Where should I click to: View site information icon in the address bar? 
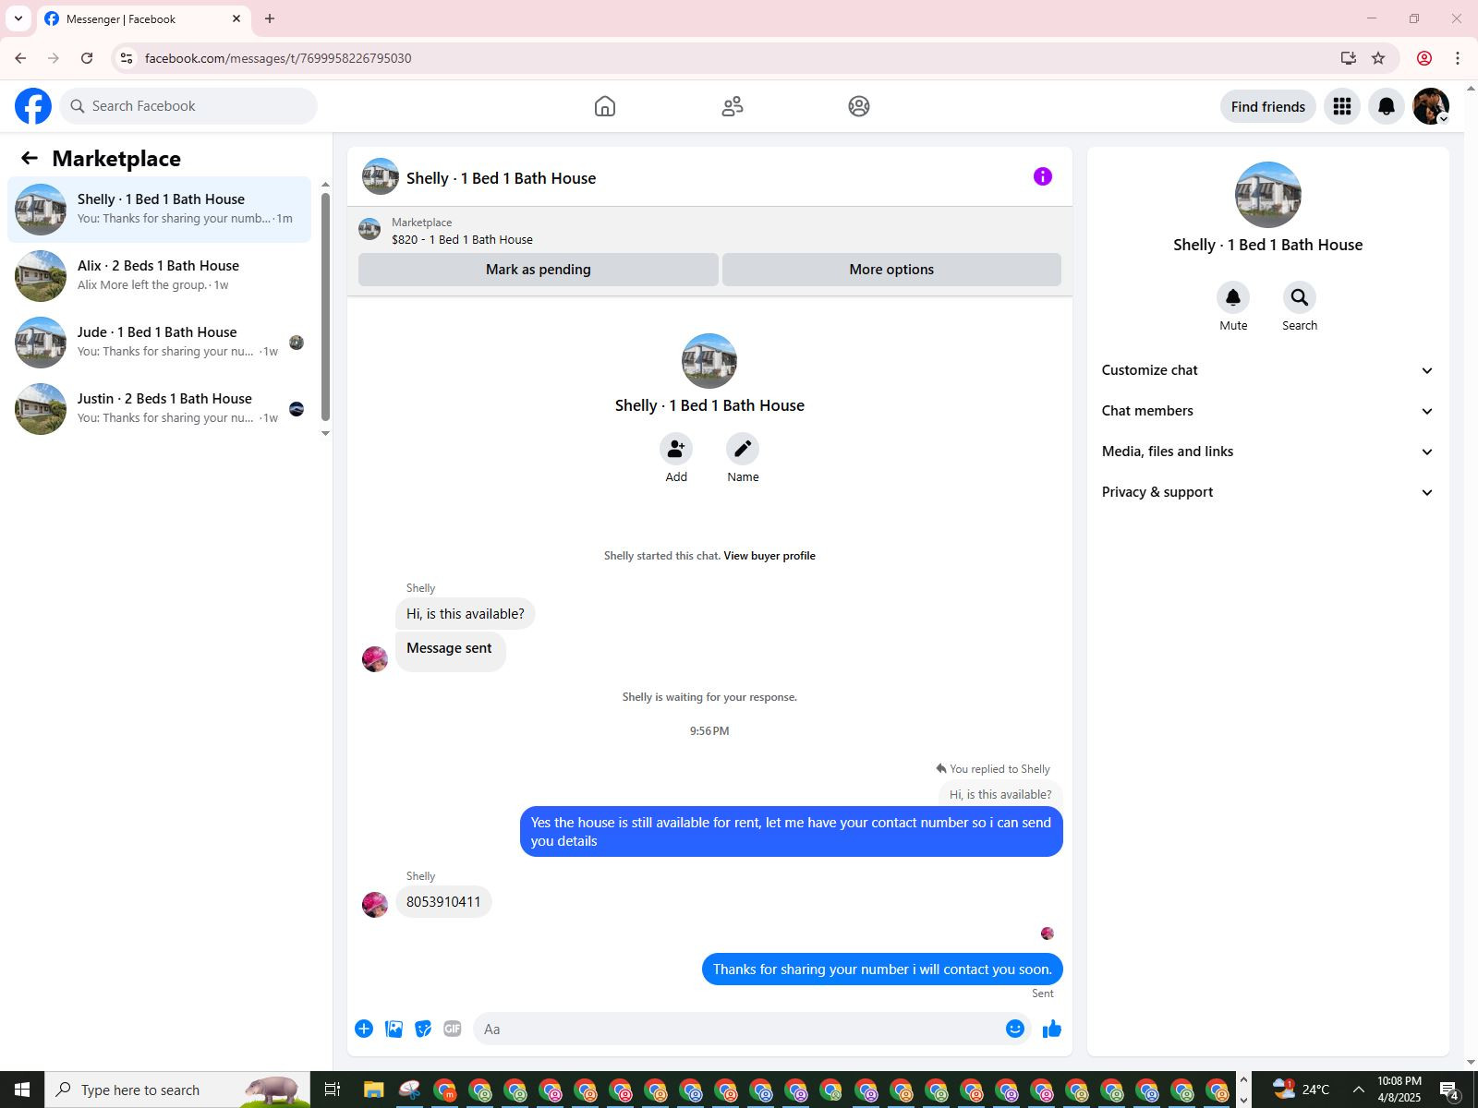pyautogui.click(x=127, y=58)
